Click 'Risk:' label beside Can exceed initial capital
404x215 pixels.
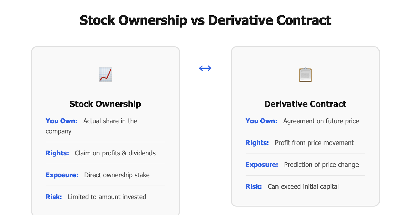254,187
